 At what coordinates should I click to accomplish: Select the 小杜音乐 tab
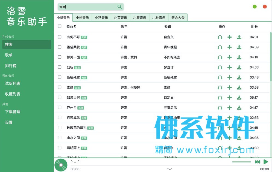coord(159,18)
